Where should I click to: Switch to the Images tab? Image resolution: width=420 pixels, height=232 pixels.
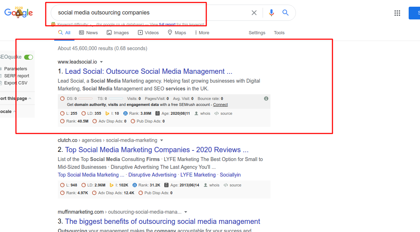tap(118, 32)
